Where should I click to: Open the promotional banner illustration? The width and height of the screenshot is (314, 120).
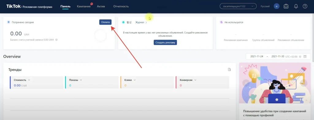pos(275,83)
